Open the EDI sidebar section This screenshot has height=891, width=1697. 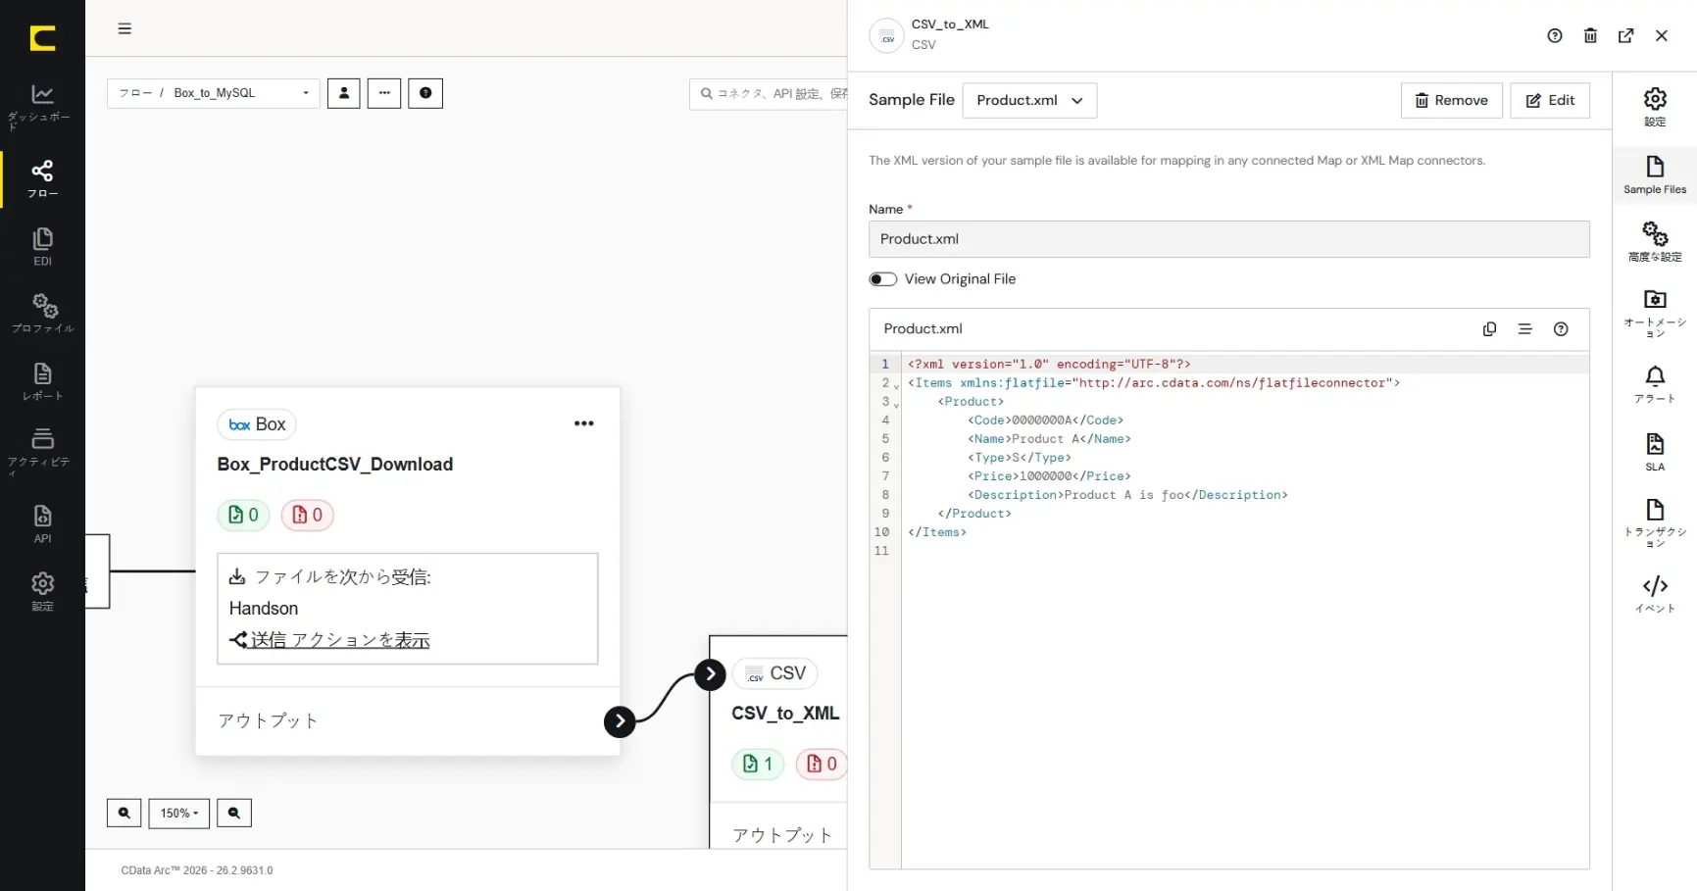(x=42, y=247)
